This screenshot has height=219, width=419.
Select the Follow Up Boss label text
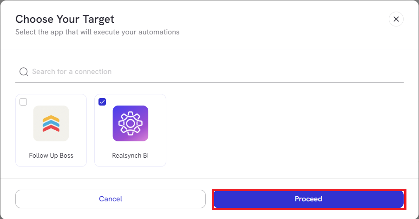[x=51, y=155]
